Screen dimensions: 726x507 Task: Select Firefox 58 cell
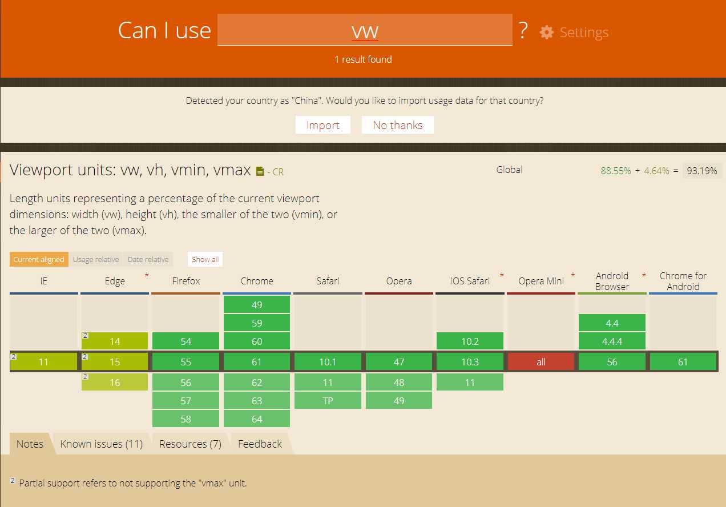[186, 419]
